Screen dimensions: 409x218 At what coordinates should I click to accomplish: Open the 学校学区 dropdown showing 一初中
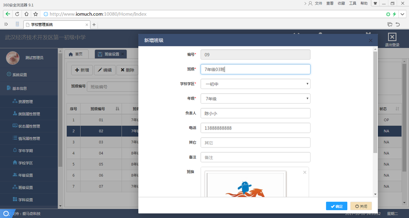[x=255, y=84]
